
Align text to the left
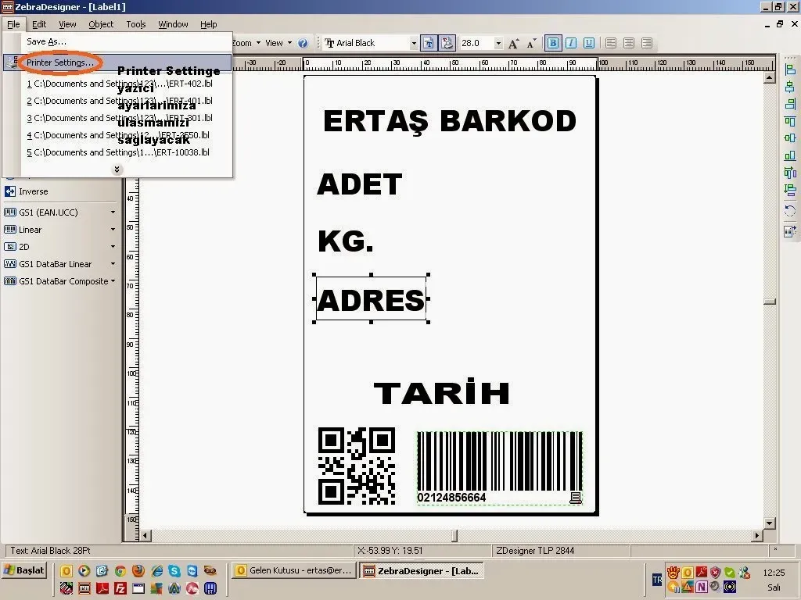(611, 44)
